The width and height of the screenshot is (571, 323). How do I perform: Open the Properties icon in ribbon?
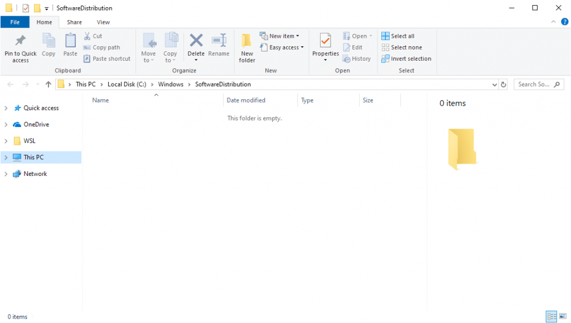point(325,41)
